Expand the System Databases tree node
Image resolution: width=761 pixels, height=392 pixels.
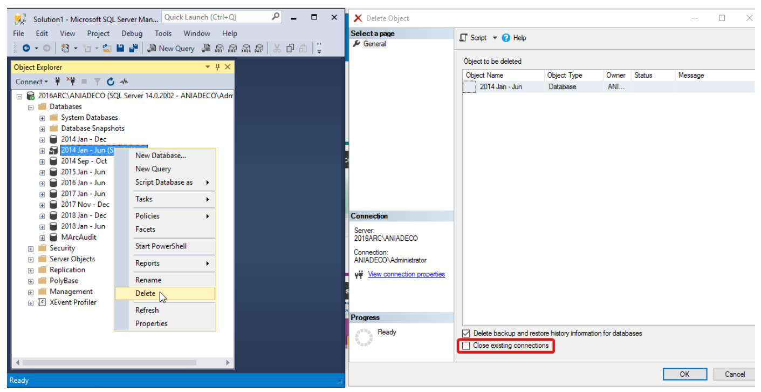click(42, 118)
